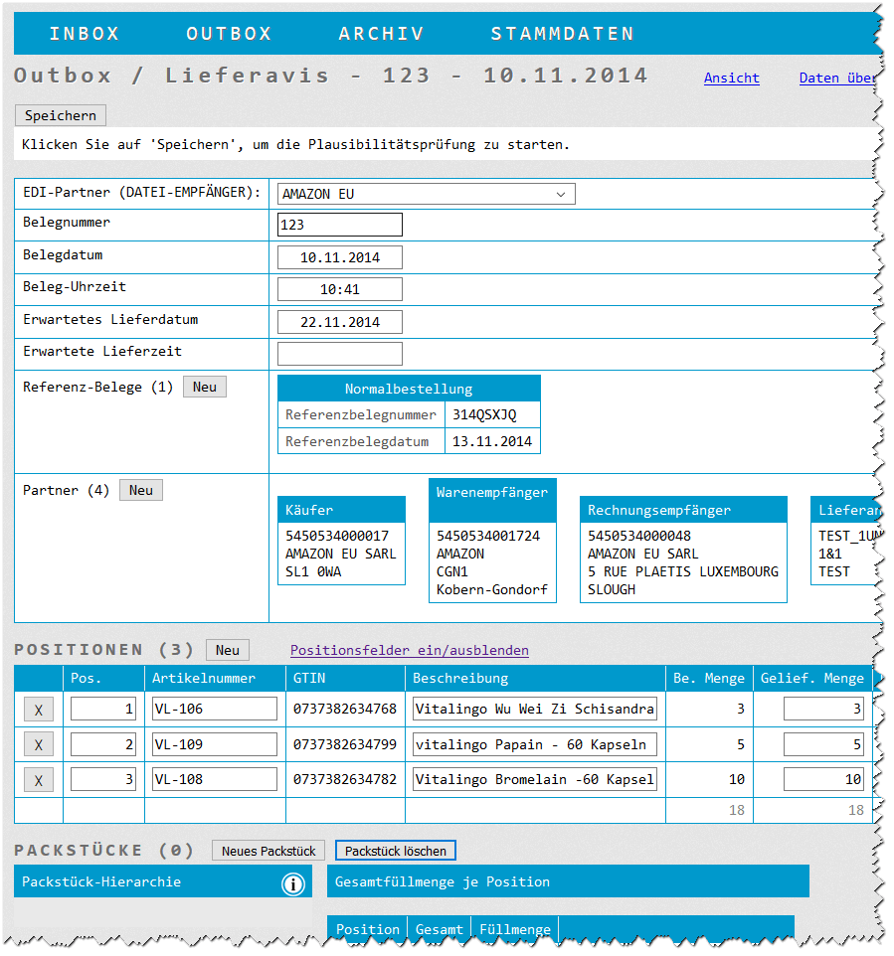
Task: Add a new Partner using Neu button
Action: pyautogui.click(x=141, y=490)
